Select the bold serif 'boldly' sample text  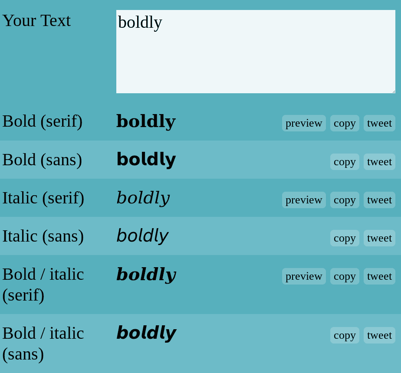coord(146,121)
